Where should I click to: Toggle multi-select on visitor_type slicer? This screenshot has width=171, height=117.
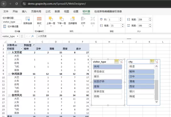116,61
